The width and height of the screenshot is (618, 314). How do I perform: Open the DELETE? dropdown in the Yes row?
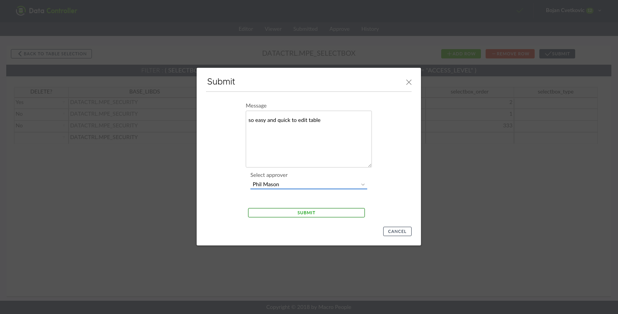[x=64, y=102]
